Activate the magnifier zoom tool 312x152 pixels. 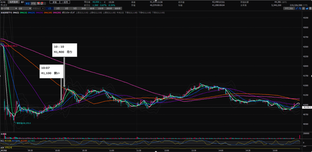click(300, 9)
